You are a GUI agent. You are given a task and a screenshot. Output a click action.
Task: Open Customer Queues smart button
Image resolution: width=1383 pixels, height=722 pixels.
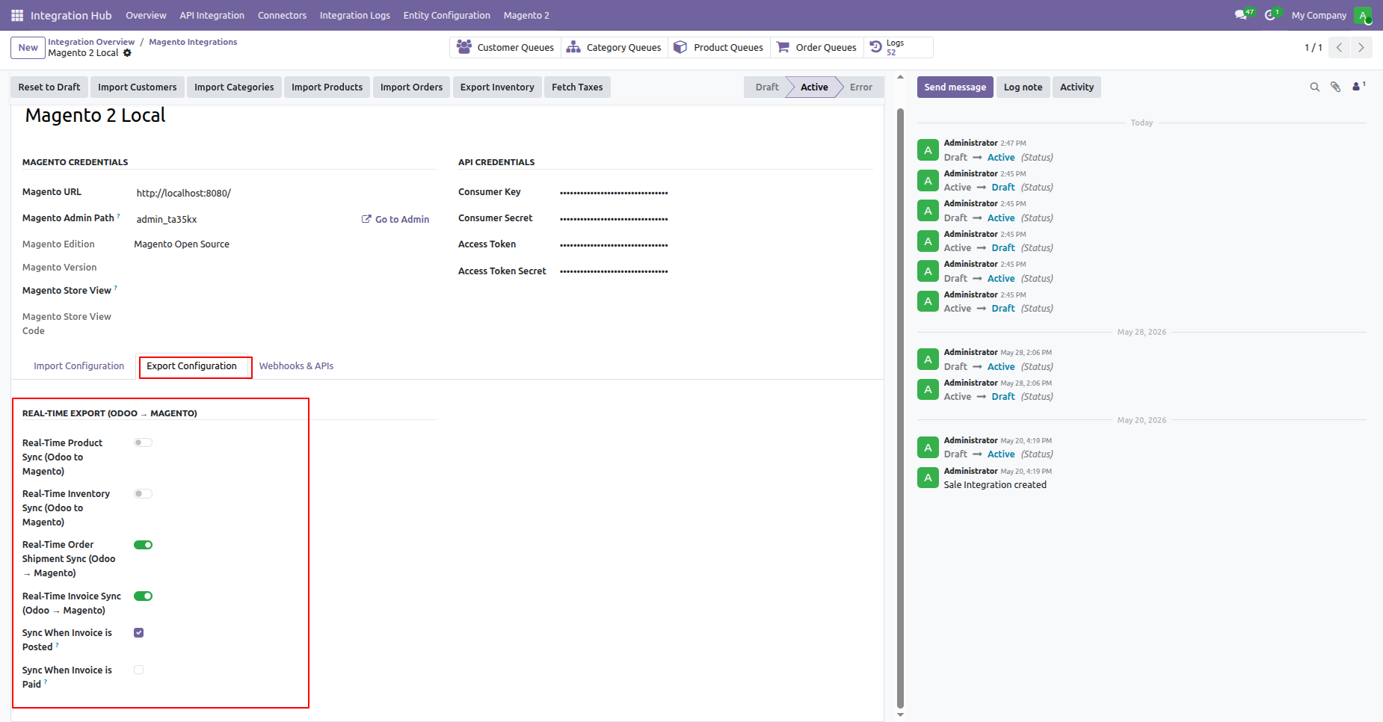505,47
